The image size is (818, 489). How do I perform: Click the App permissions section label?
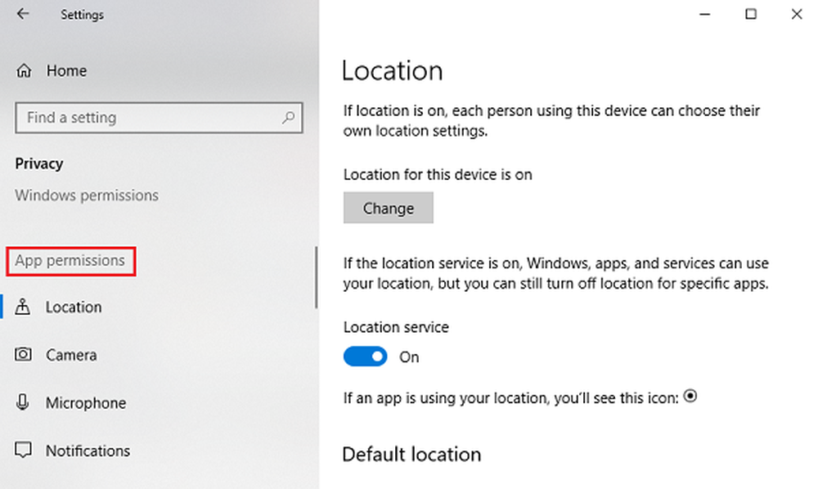[70, 261]
